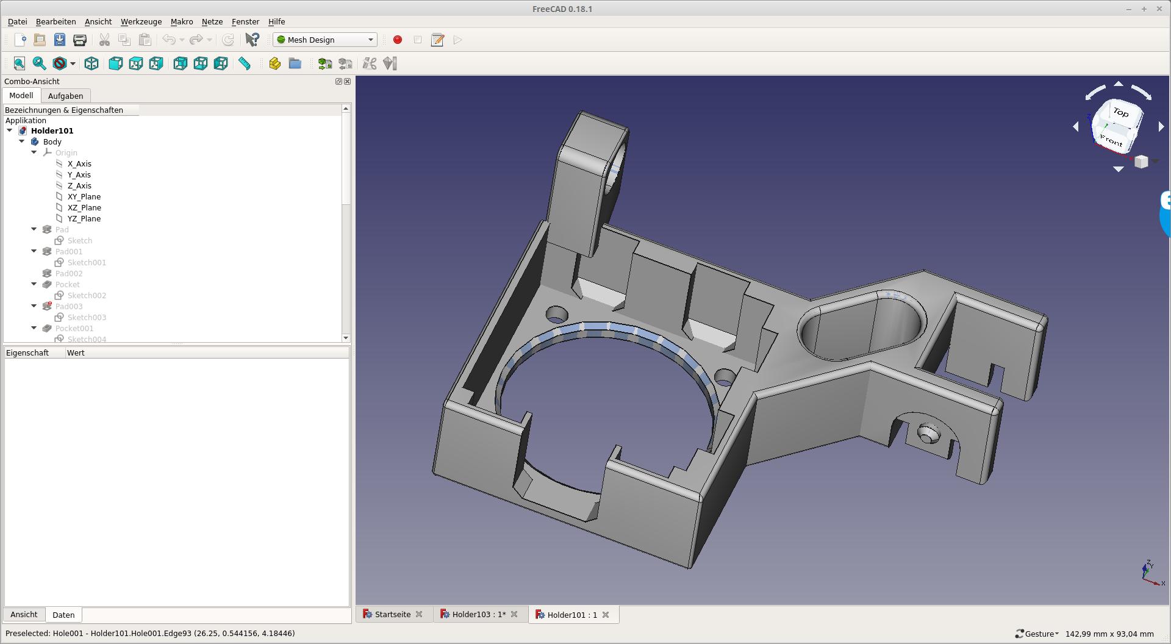Undo the last action

click(x=169, y=40)
